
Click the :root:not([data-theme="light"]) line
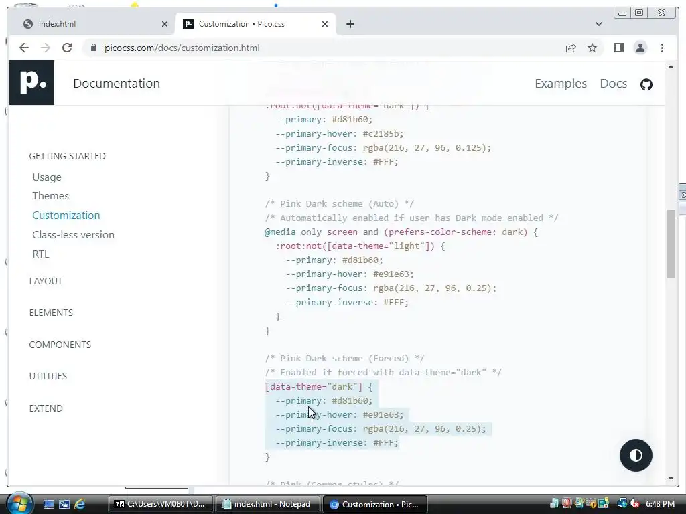coord(360,246)
